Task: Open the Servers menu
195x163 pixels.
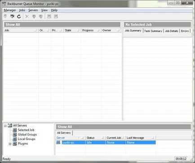Action: pyautogui.click(x=33, y=10)
